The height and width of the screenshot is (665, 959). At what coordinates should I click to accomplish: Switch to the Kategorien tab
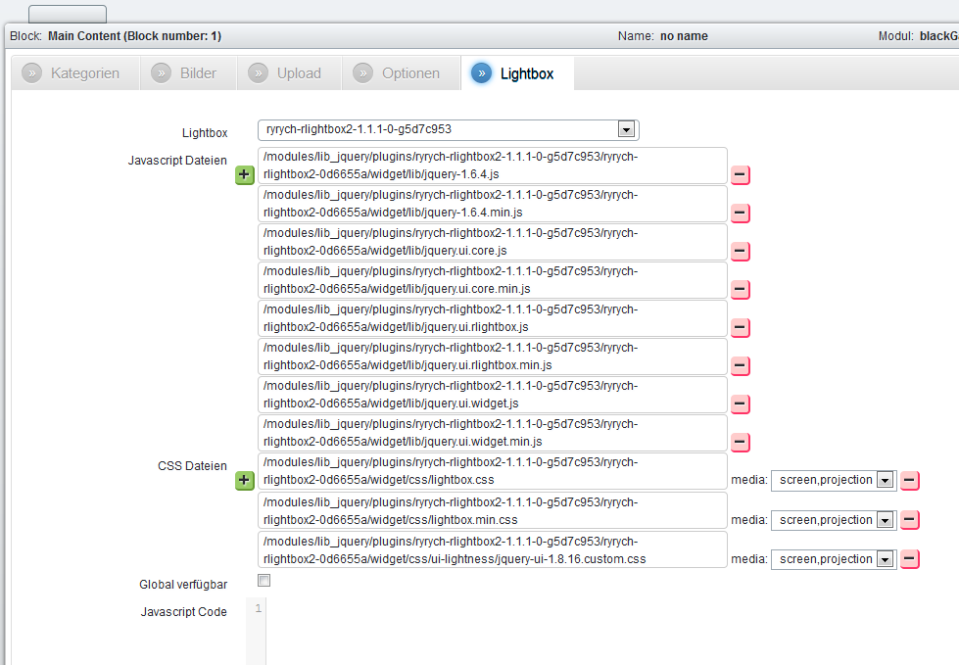[72, 73]
